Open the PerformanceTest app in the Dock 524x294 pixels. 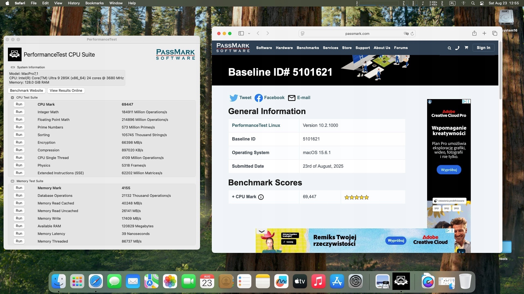pos(401,281)
